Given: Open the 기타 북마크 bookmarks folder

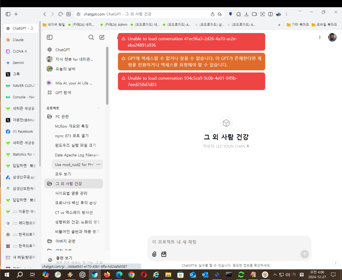Looking at the screenshot, I should pos(298,25).
